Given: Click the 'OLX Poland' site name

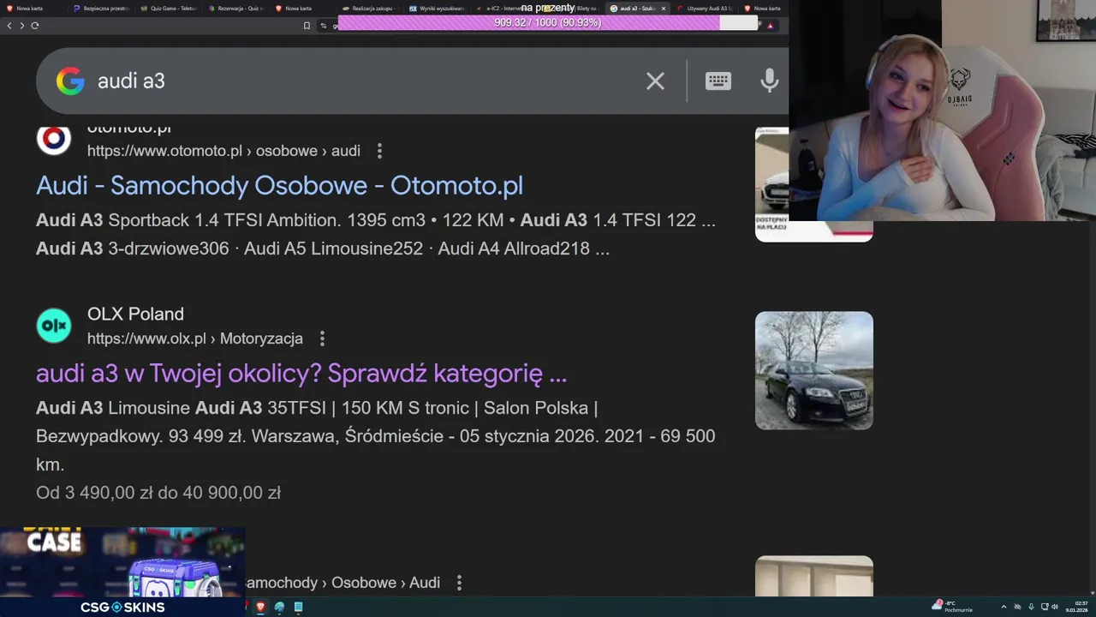Looking at the screenshot, I should pyautogui.click(x=135, y=314).
